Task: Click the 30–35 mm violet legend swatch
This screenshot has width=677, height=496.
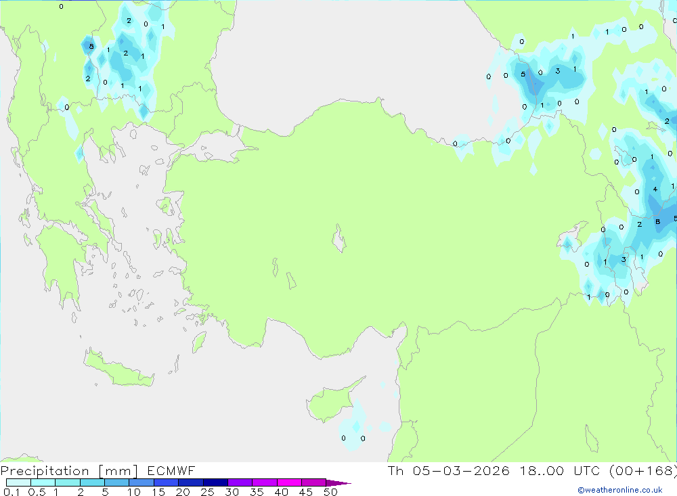Action: click(240, 482)
